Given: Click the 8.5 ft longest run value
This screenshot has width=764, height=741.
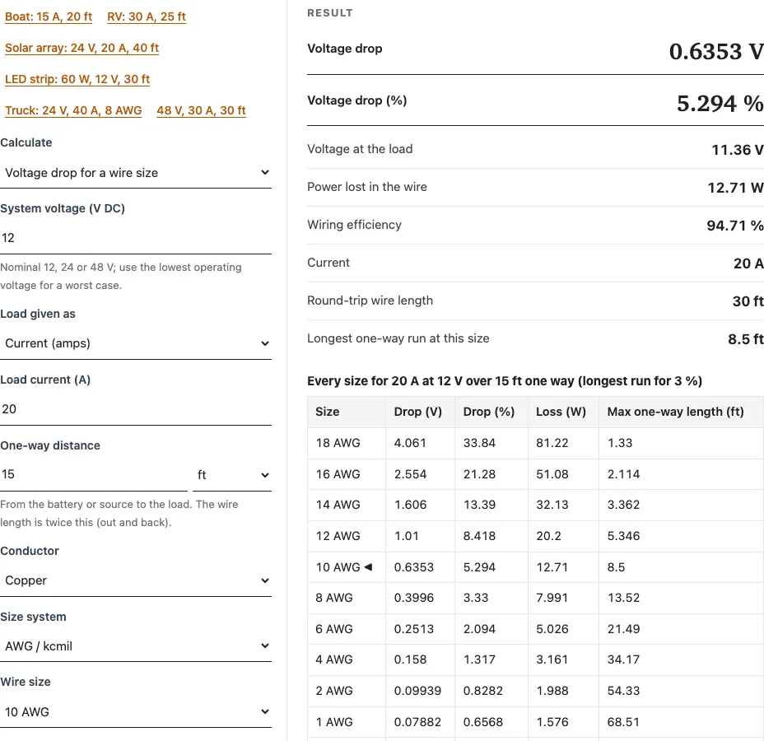Looking at the screenshot, I should pos(746,339).
